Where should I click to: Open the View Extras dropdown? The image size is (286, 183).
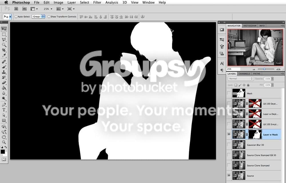(x=34, y=9)
